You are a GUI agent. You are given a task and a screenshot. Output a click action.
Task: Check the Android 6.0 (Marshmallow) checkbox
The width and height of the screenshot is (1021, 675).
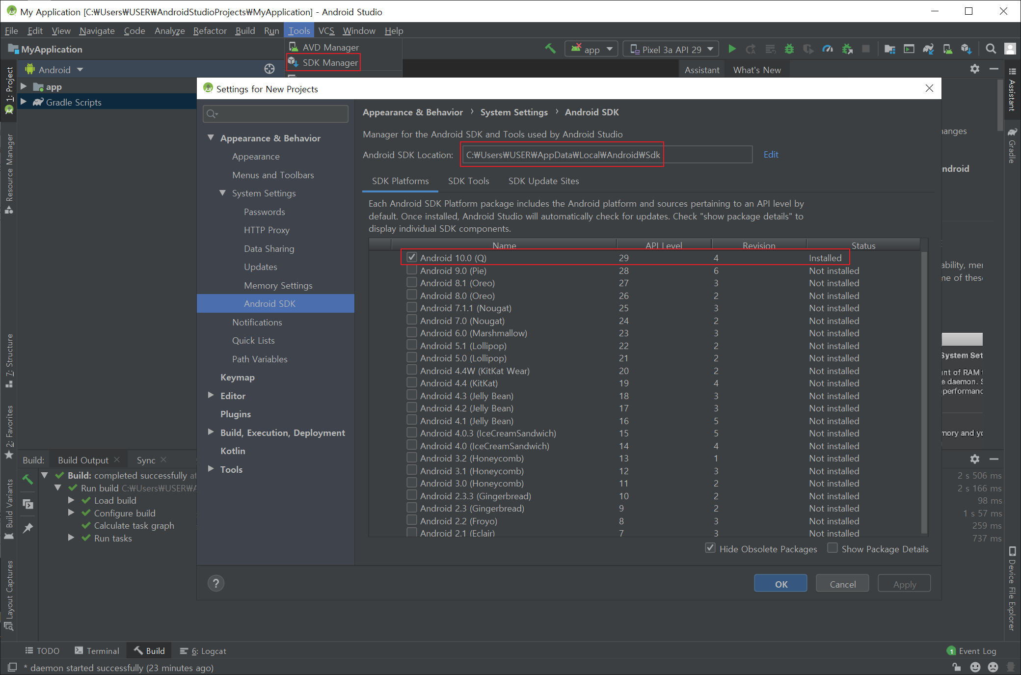[x=411, y=332]
